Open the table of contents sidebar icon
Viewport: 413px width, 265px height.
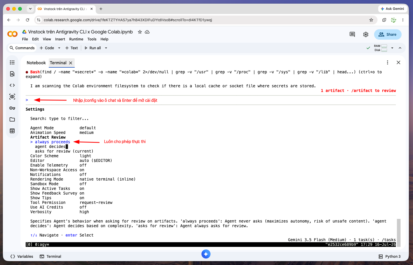point(12,62)
